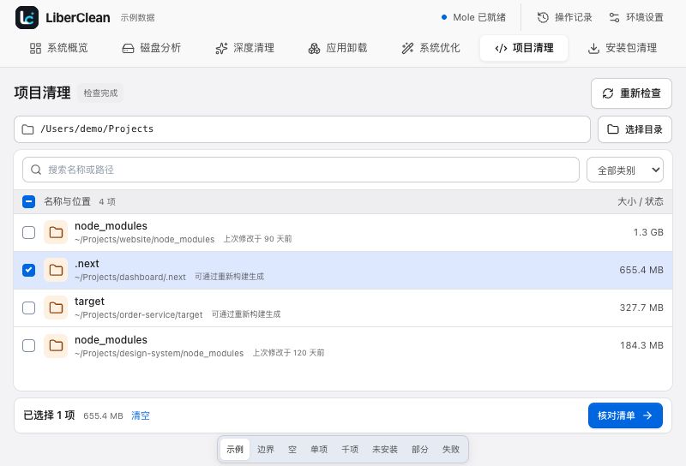686x466 pixels.
Task: Select the 边界 scenario segment
Action: (266, 450)
